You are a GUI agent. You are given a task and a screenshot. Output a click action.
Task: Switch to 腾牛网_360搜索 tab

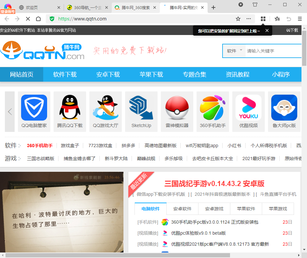[135, 8]
